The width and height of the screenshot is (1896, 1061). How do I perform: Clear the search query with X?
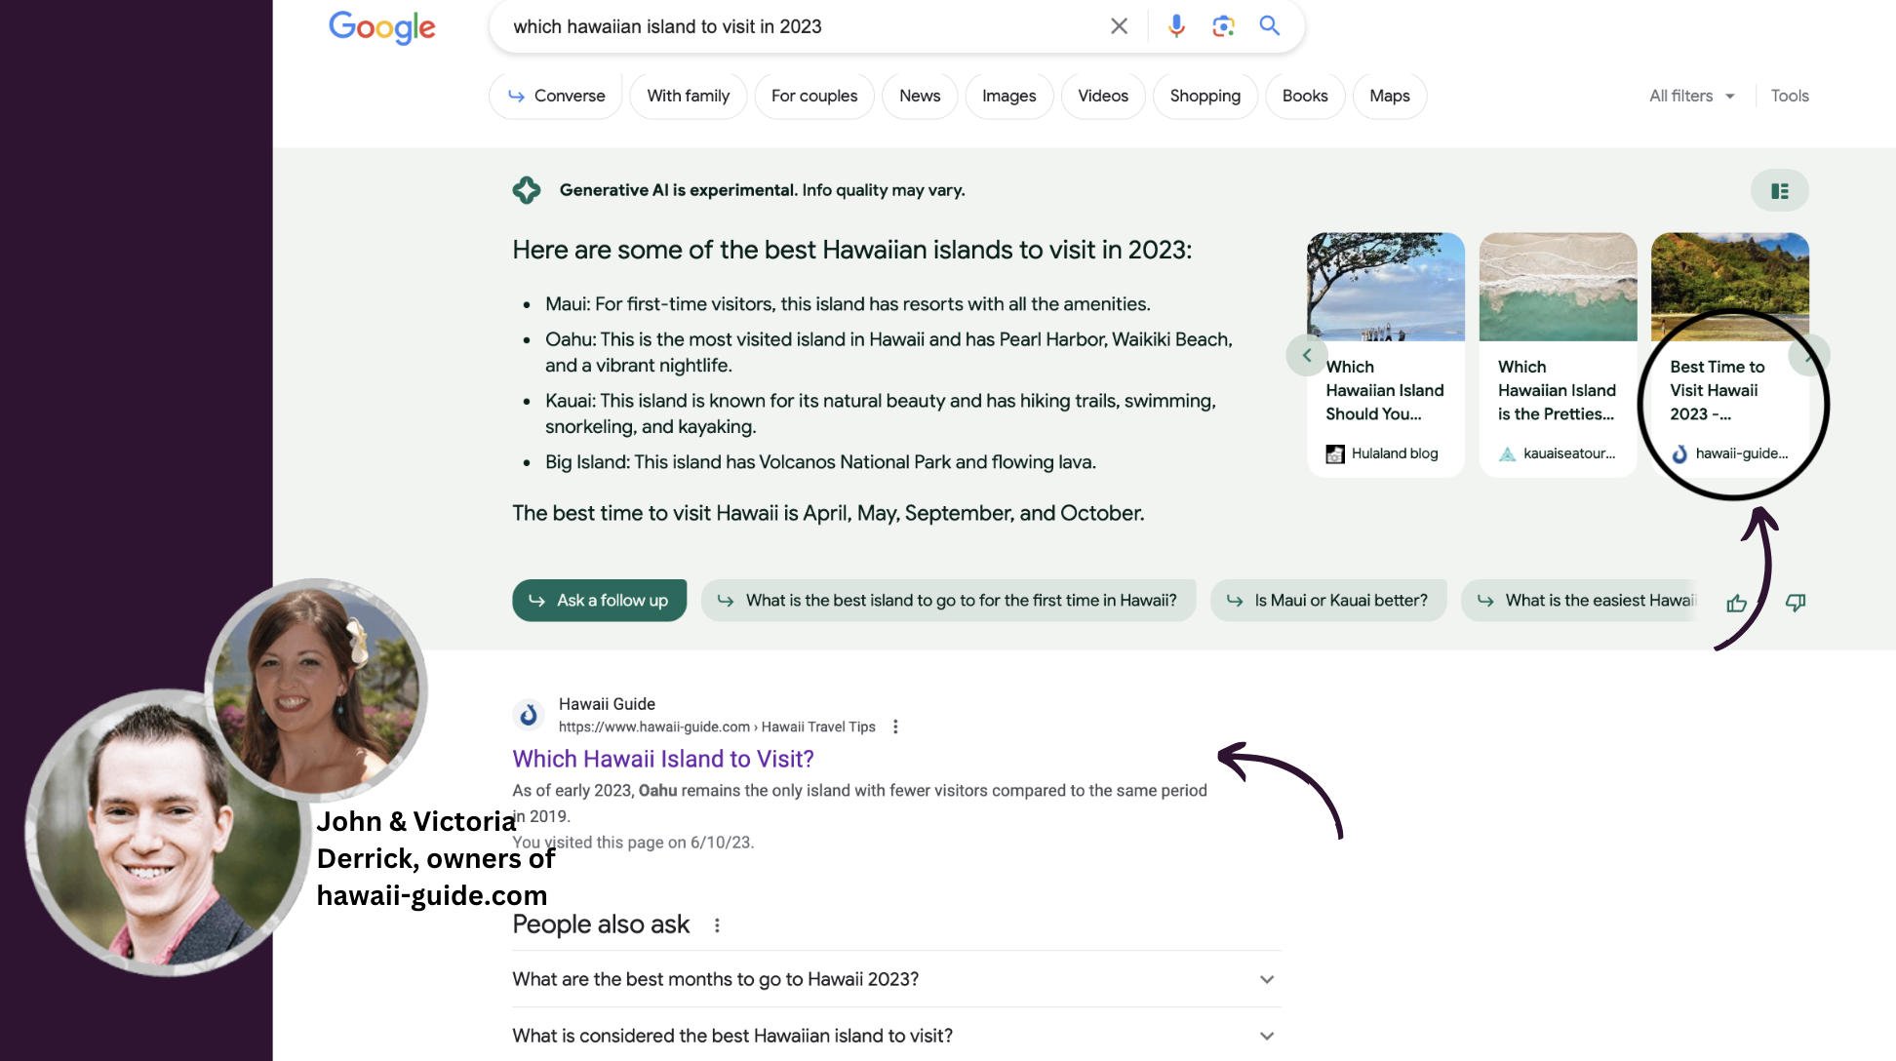click(1119, 26)
